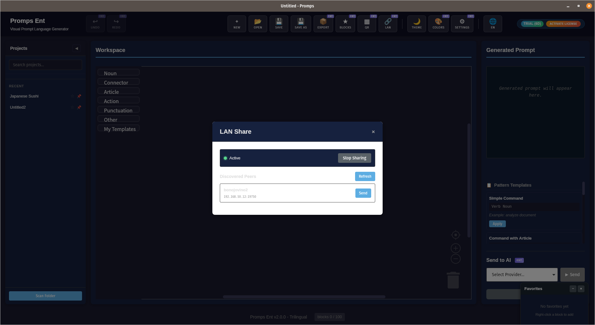Viewport: 595px width, 325px height.
Task: Click the Search projects field
Action: point(46,65)
